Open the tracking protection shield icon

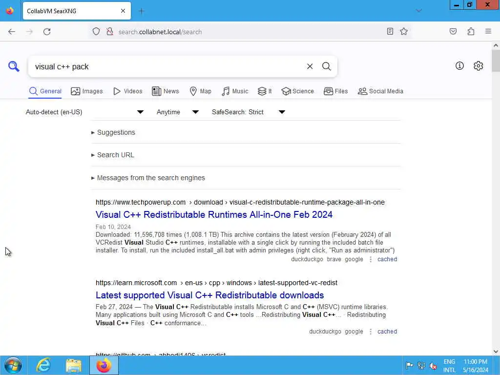pos(96,31)
